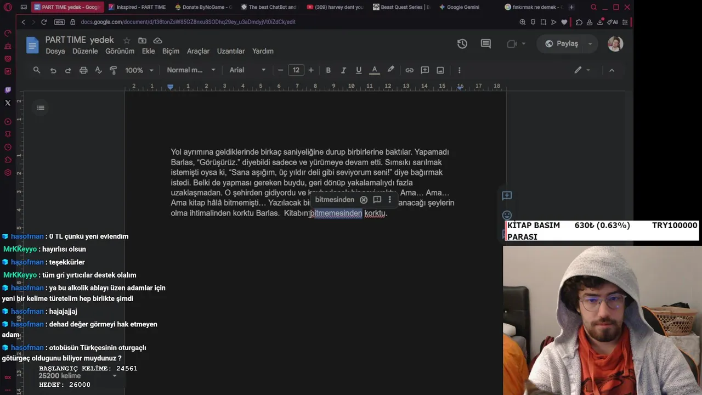Toggle underline formatting
Viewport: 702px width, 395px height.
click(359, 70)
